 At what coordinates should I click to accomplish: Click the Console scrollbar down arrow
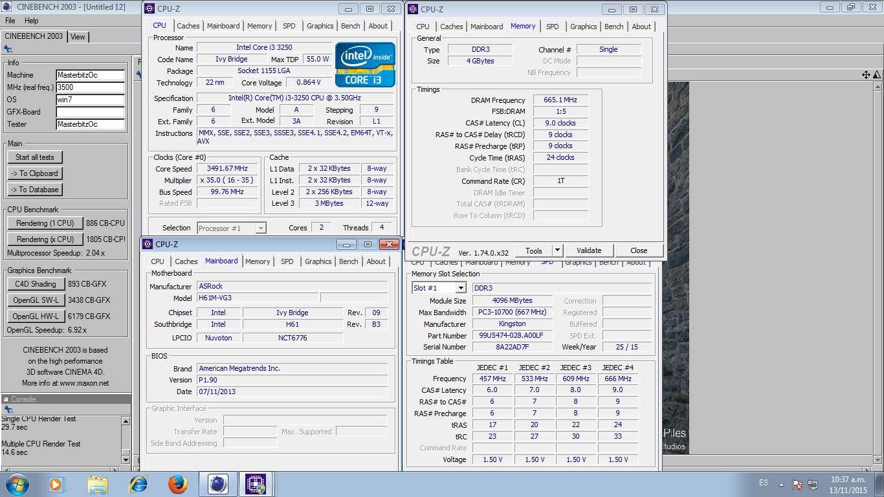pos(126,459)
